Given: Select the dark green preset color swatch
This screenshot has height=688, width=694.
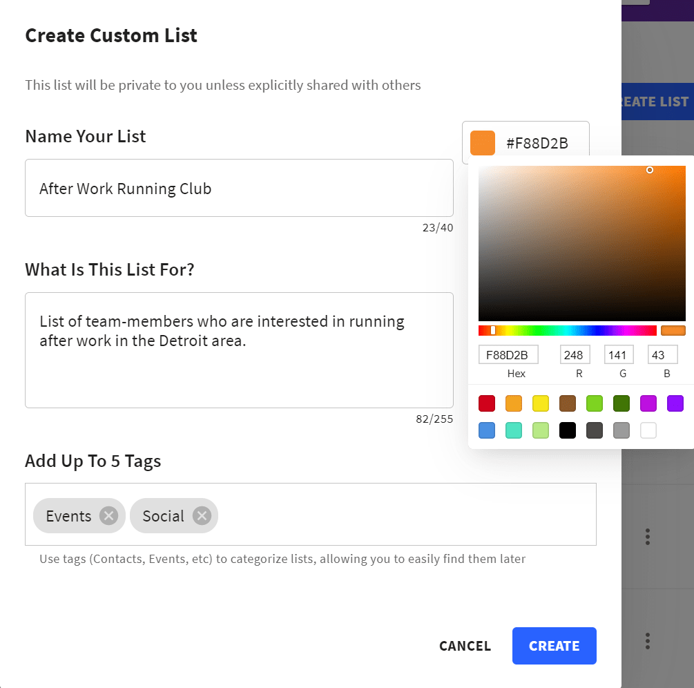Looking at the screenshot, I should point(621,403).
